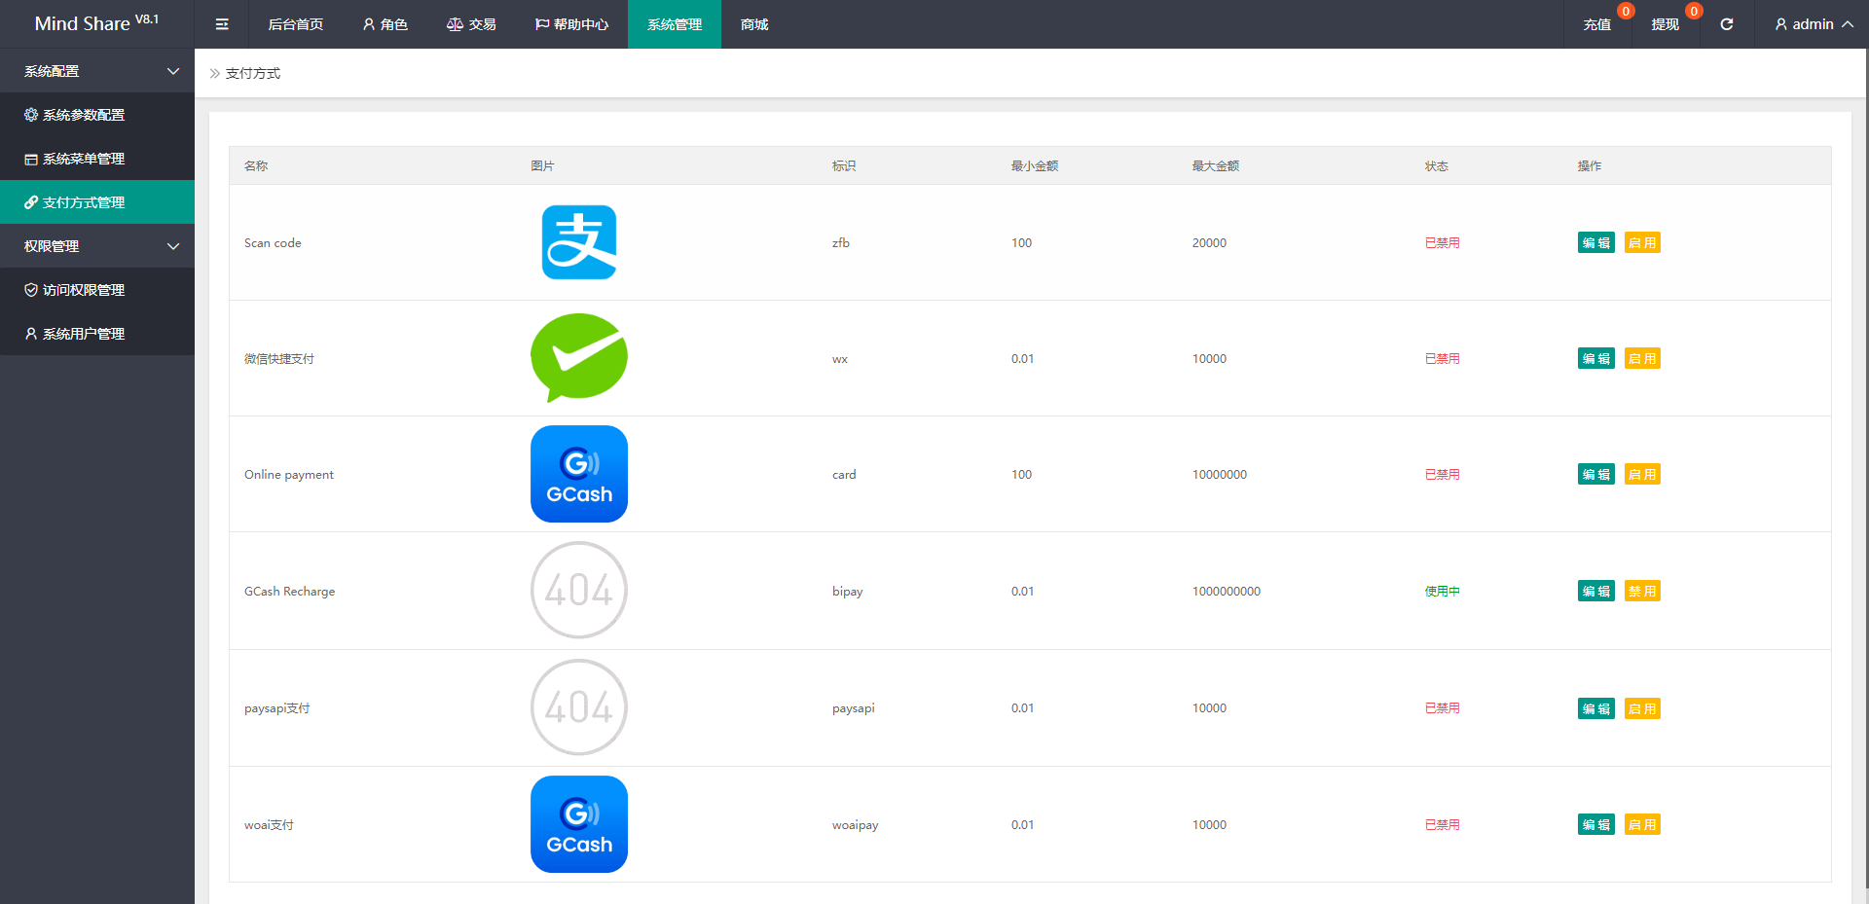This screenshot has height=904, width=1869.
Task: Enable the Scan code payment method
Action: tap(1642, 243)
